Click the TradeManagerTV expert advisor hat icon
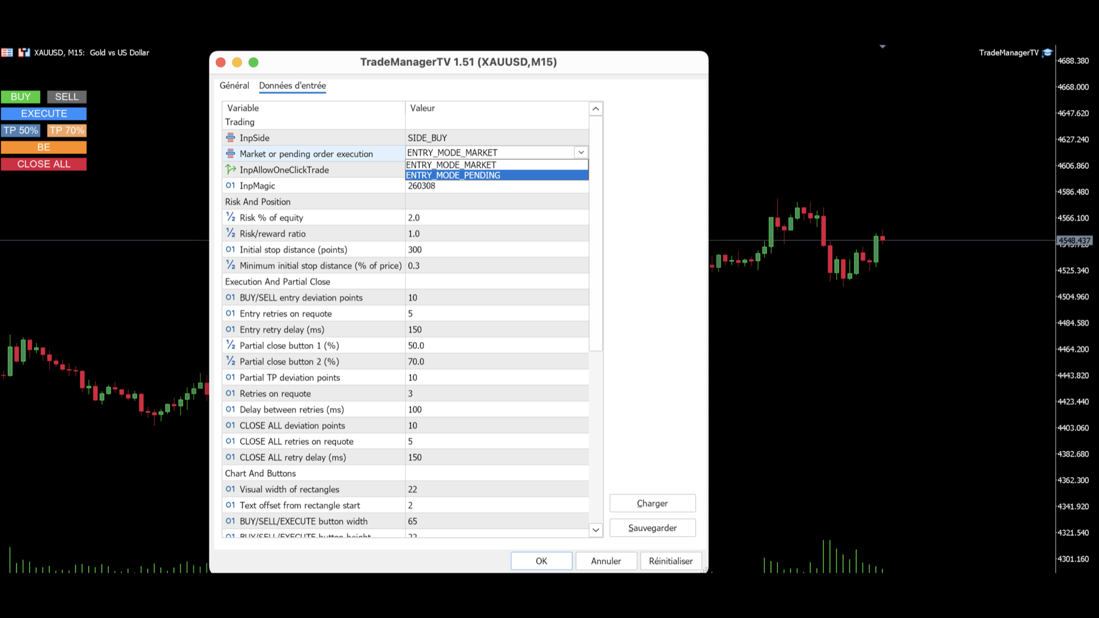Screen dimensions: 1099x618 click(1047, 53)
